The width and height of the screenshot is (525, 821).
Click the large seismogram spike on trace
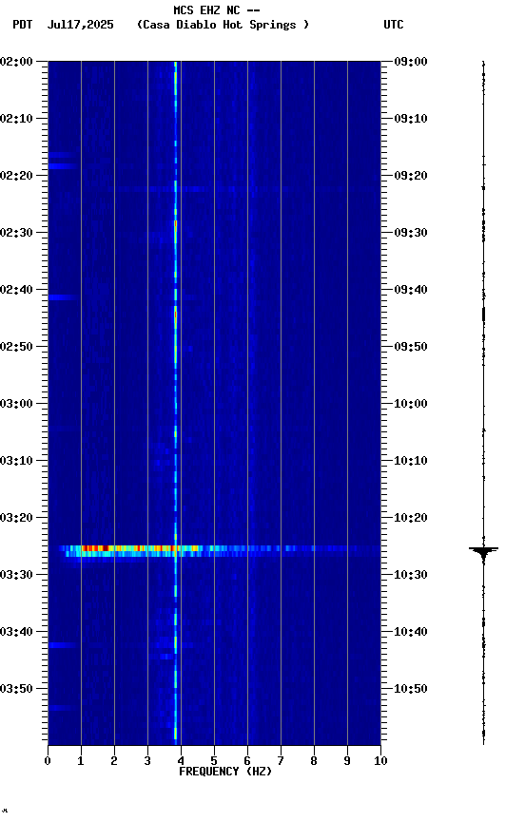483,551
